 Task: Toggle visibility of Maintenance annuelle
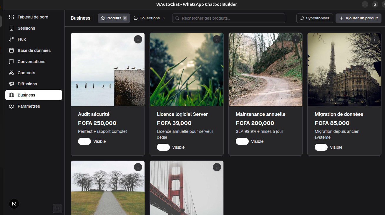pos(242,141)
